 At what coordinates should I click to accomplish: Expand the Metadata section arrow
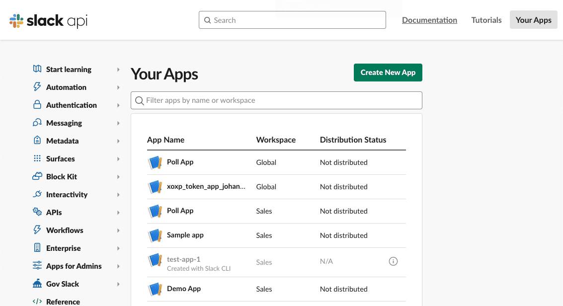pos(118,142)
